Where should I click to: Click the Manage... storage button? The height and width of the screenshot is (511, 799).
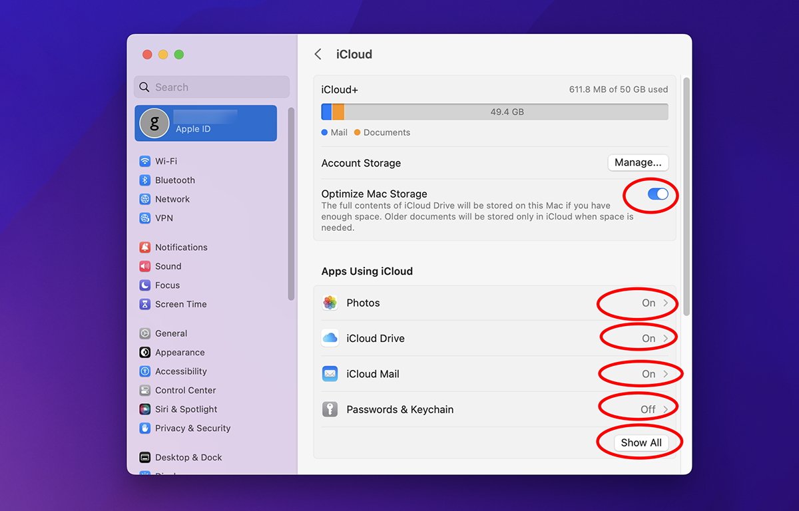click(x=637, y=163)
